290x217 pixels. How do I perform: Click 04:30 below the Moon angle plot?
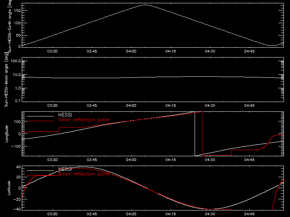pyautogui.click(x=210, y=106)
